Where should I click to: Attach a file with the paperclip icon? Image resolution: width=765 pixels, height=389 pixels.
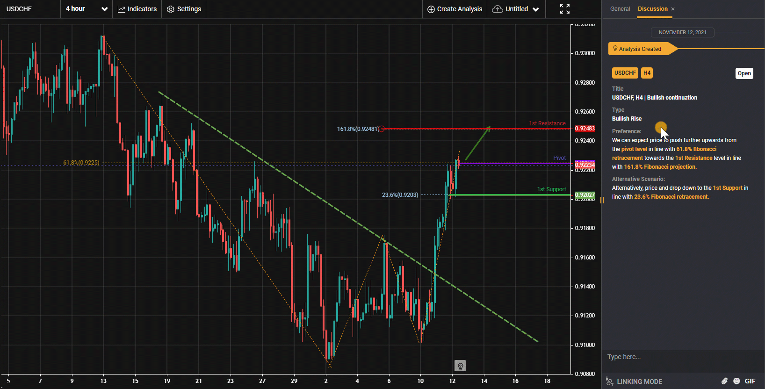[724, 381]
